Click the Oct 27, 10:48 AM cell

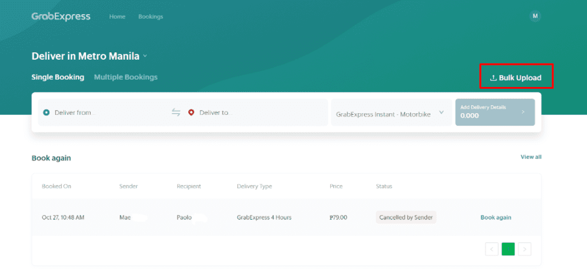pos(63,217)
